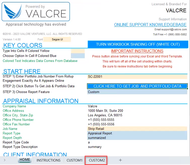Image resolution: width=190 pixels, height=165 pixels.
Task: Click the APPRAISAL INFORMATION heading
Action: click(41, 101)
